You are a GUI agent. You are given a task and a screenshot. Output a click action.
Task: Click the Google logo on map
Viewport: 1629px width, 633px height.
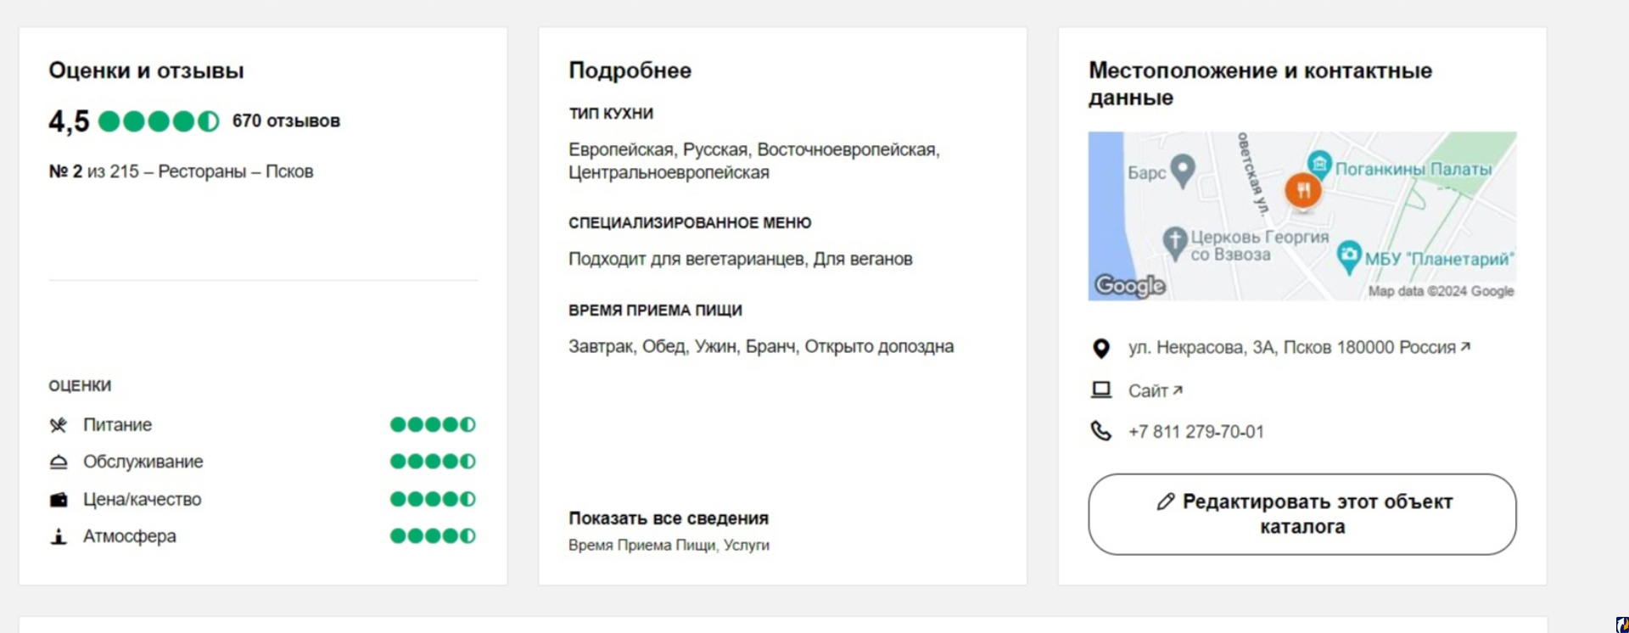[1130, 286]
